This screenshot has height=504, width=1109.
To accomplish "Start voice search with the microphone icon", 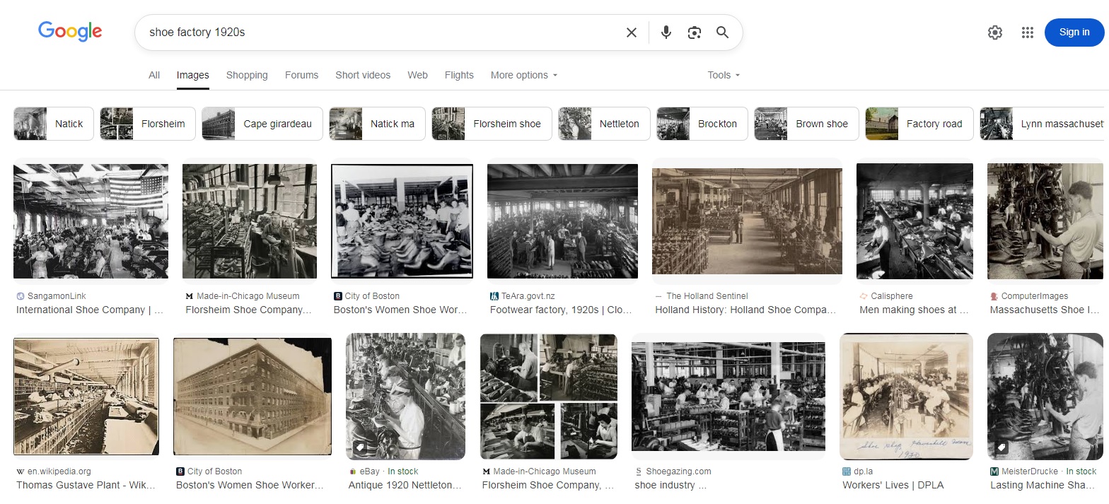I will pos(666,33).
